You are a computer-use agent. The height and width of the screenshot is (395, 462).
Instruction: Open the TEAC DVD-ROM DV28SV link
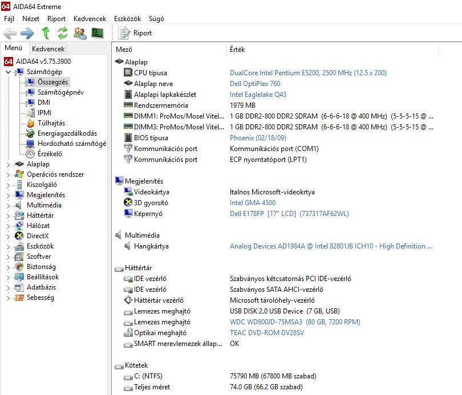click(267, 333)
